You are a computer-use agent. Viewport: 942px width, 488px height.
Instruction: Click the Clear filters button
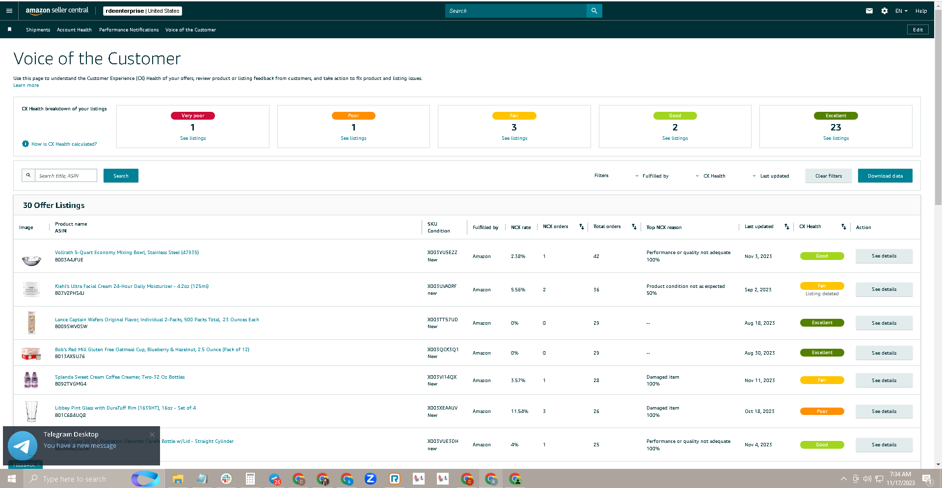pyautogui.click(x=829, y=176)
